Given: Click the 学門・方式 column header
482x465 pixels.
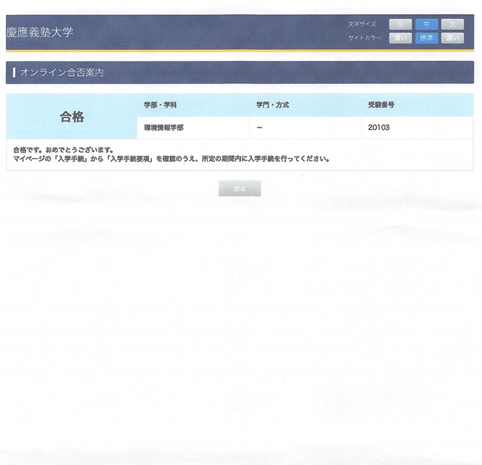Looking at the screenshot, I should click(x=272, y=105).
